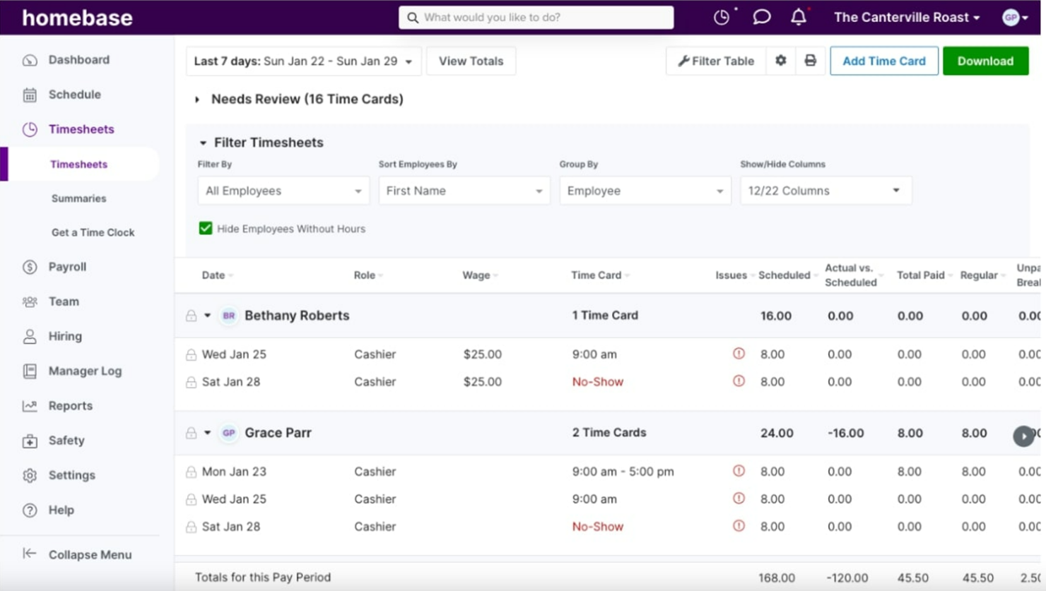Collapse Grace Parr's time cards
Viewport: 1046px width, 591px height.
(x=208, y=433)
